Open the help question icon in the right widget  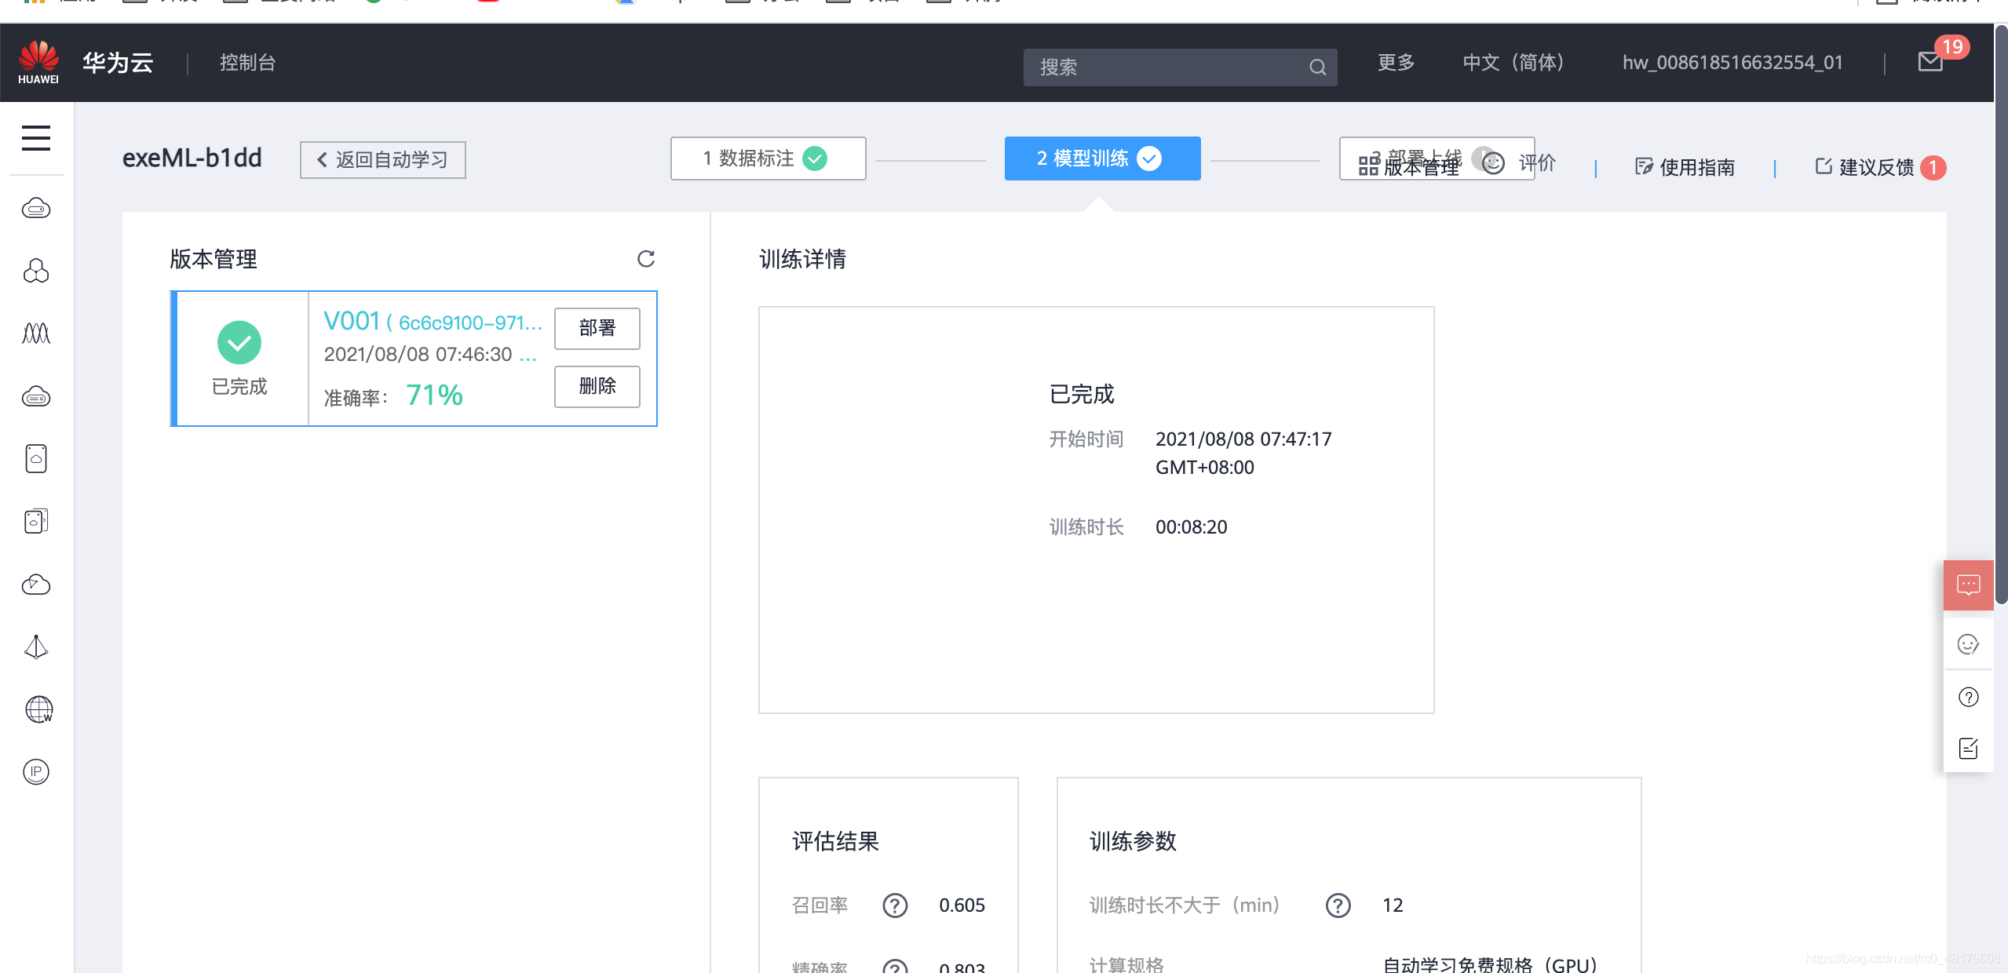(x=1969, y=697)
